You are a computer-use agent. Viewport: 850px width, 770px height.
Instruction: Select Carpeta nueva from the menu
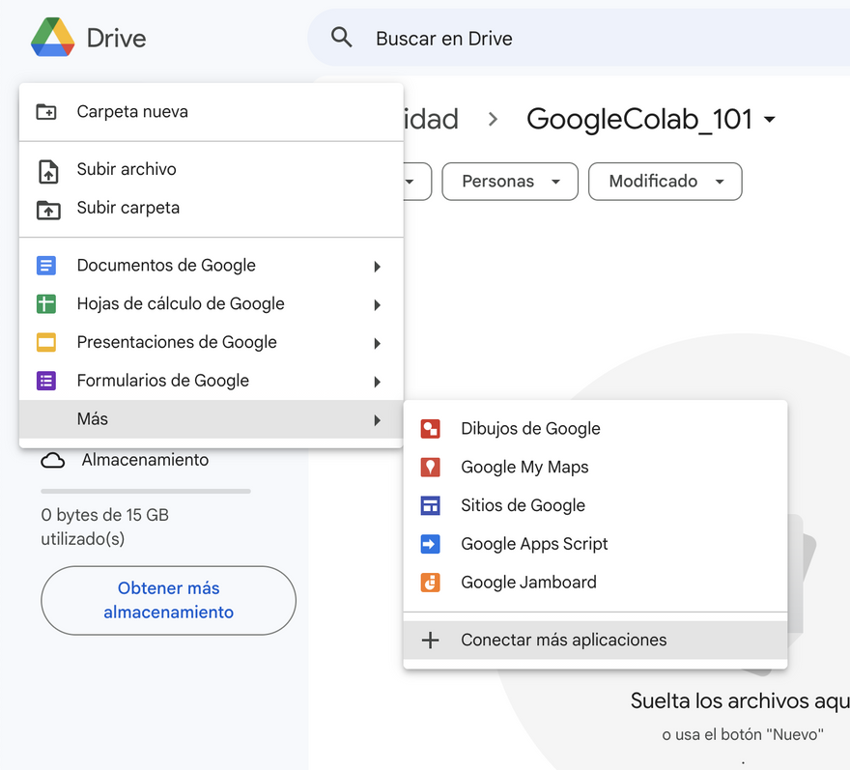(x=212, y=112)
